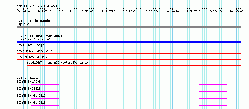
Task: Click ruler position 16390180
Action: [x=44, y=11]
